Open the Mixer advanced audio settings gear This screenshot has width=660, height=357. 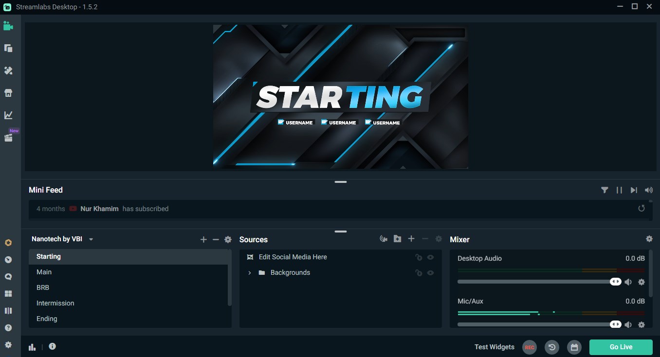coord(649,239)
